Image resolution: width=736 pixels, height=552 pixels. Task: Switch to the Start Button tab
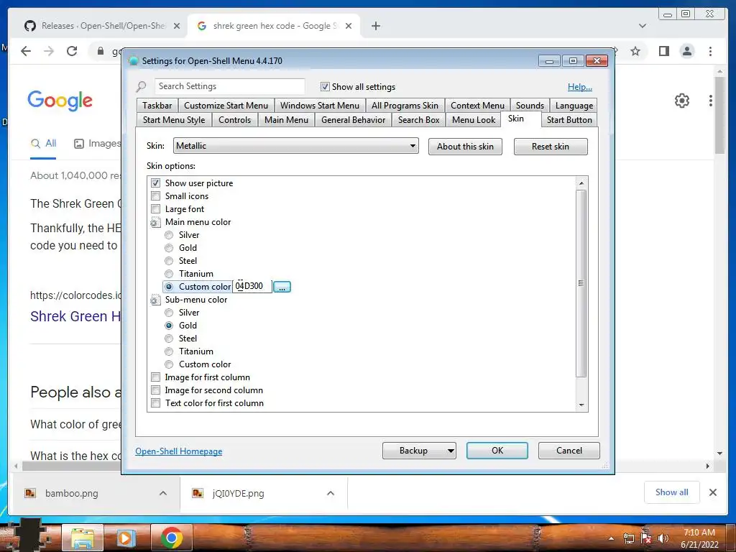[x=569, y=120]
